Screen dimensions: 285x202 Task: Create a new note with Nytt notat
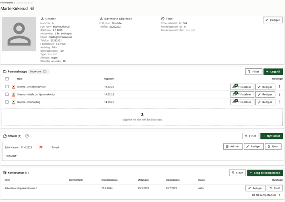coord(271,136)
